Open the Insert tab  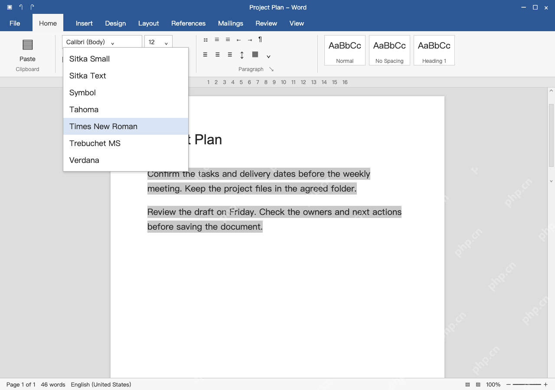pos(84,23)
